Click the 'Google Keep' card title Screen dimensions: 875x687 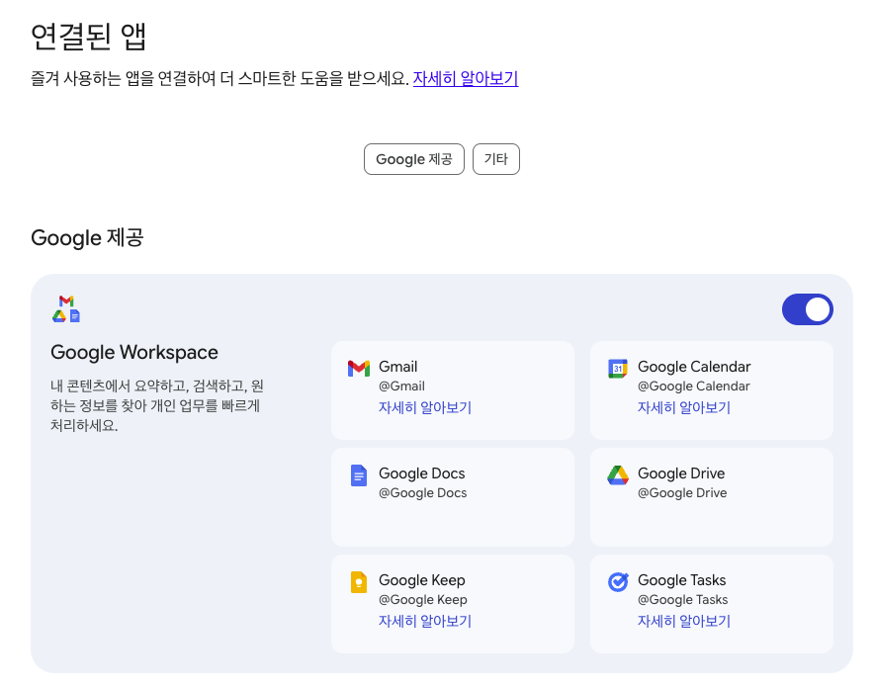pos(422,580)
